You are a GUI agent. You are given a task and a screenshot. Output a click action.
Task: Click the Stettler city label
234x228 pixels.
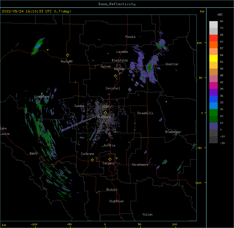[x=172, y=64]
